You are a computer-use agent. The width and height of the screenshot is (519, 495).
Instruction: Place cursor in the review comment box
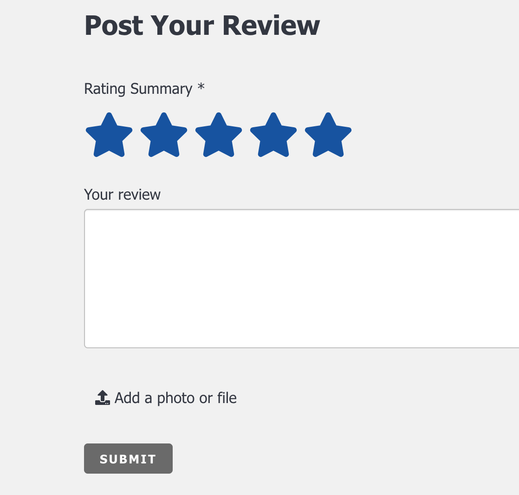[302, 279]
